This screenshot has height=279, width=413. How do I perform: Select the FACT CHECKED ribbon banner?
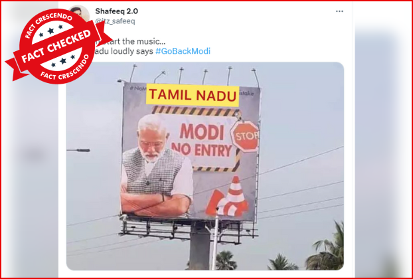(56, 47)
